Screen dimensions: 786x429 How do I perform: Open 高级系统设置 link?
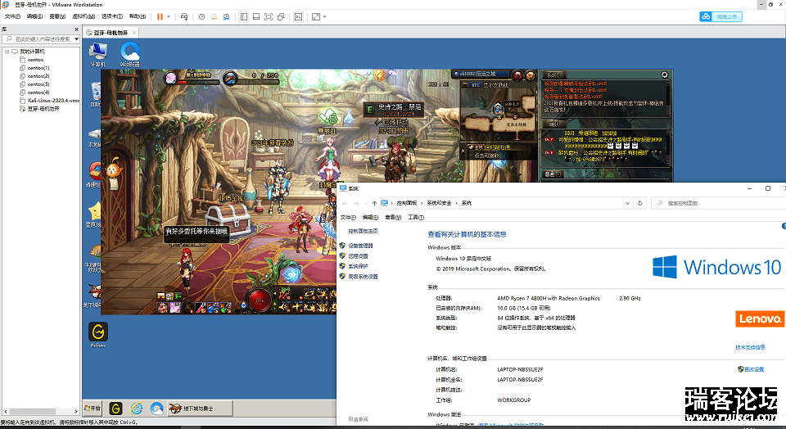point(363,277)
